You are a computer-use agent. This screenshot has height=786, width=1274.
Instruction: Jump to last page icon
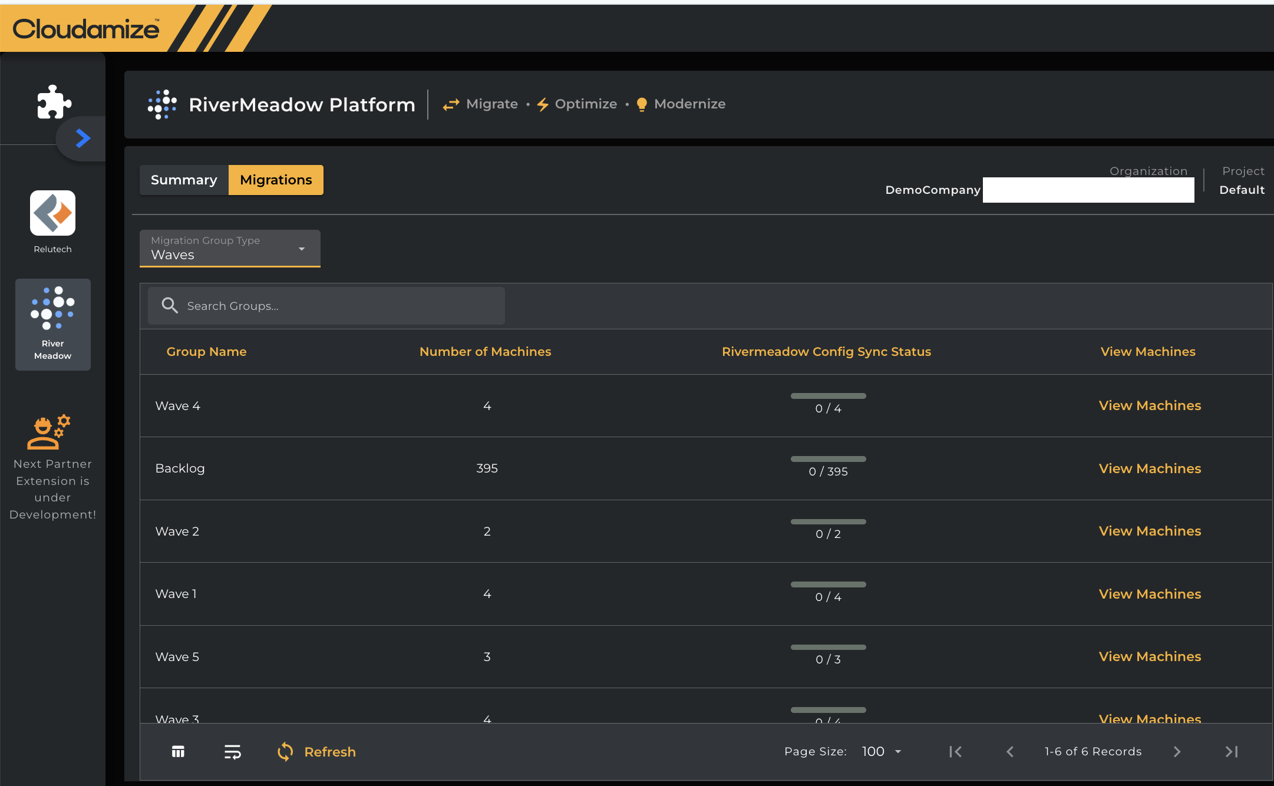[x=1231, y=751]
